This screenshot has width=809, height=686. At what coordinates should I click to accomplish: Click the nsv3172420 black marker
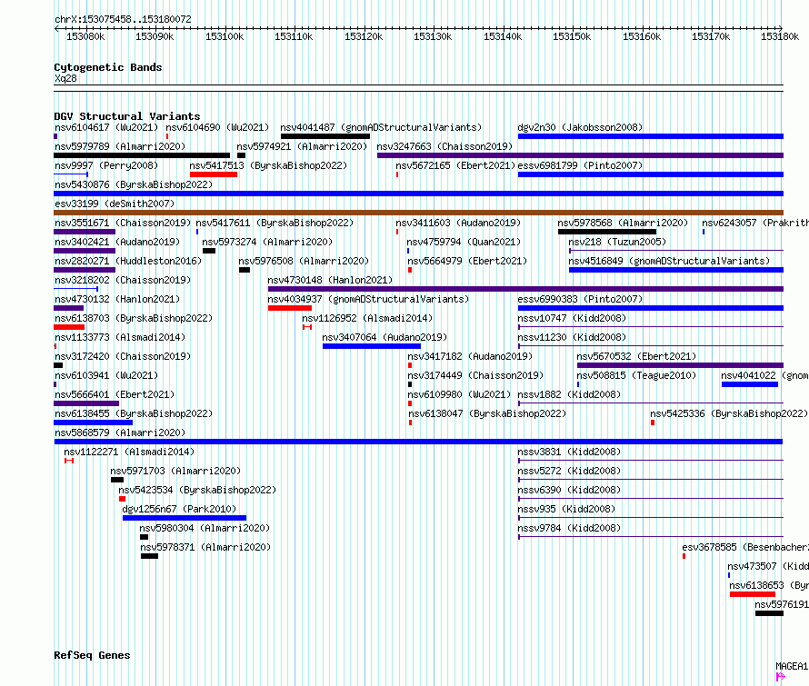(x=58, y=365)
